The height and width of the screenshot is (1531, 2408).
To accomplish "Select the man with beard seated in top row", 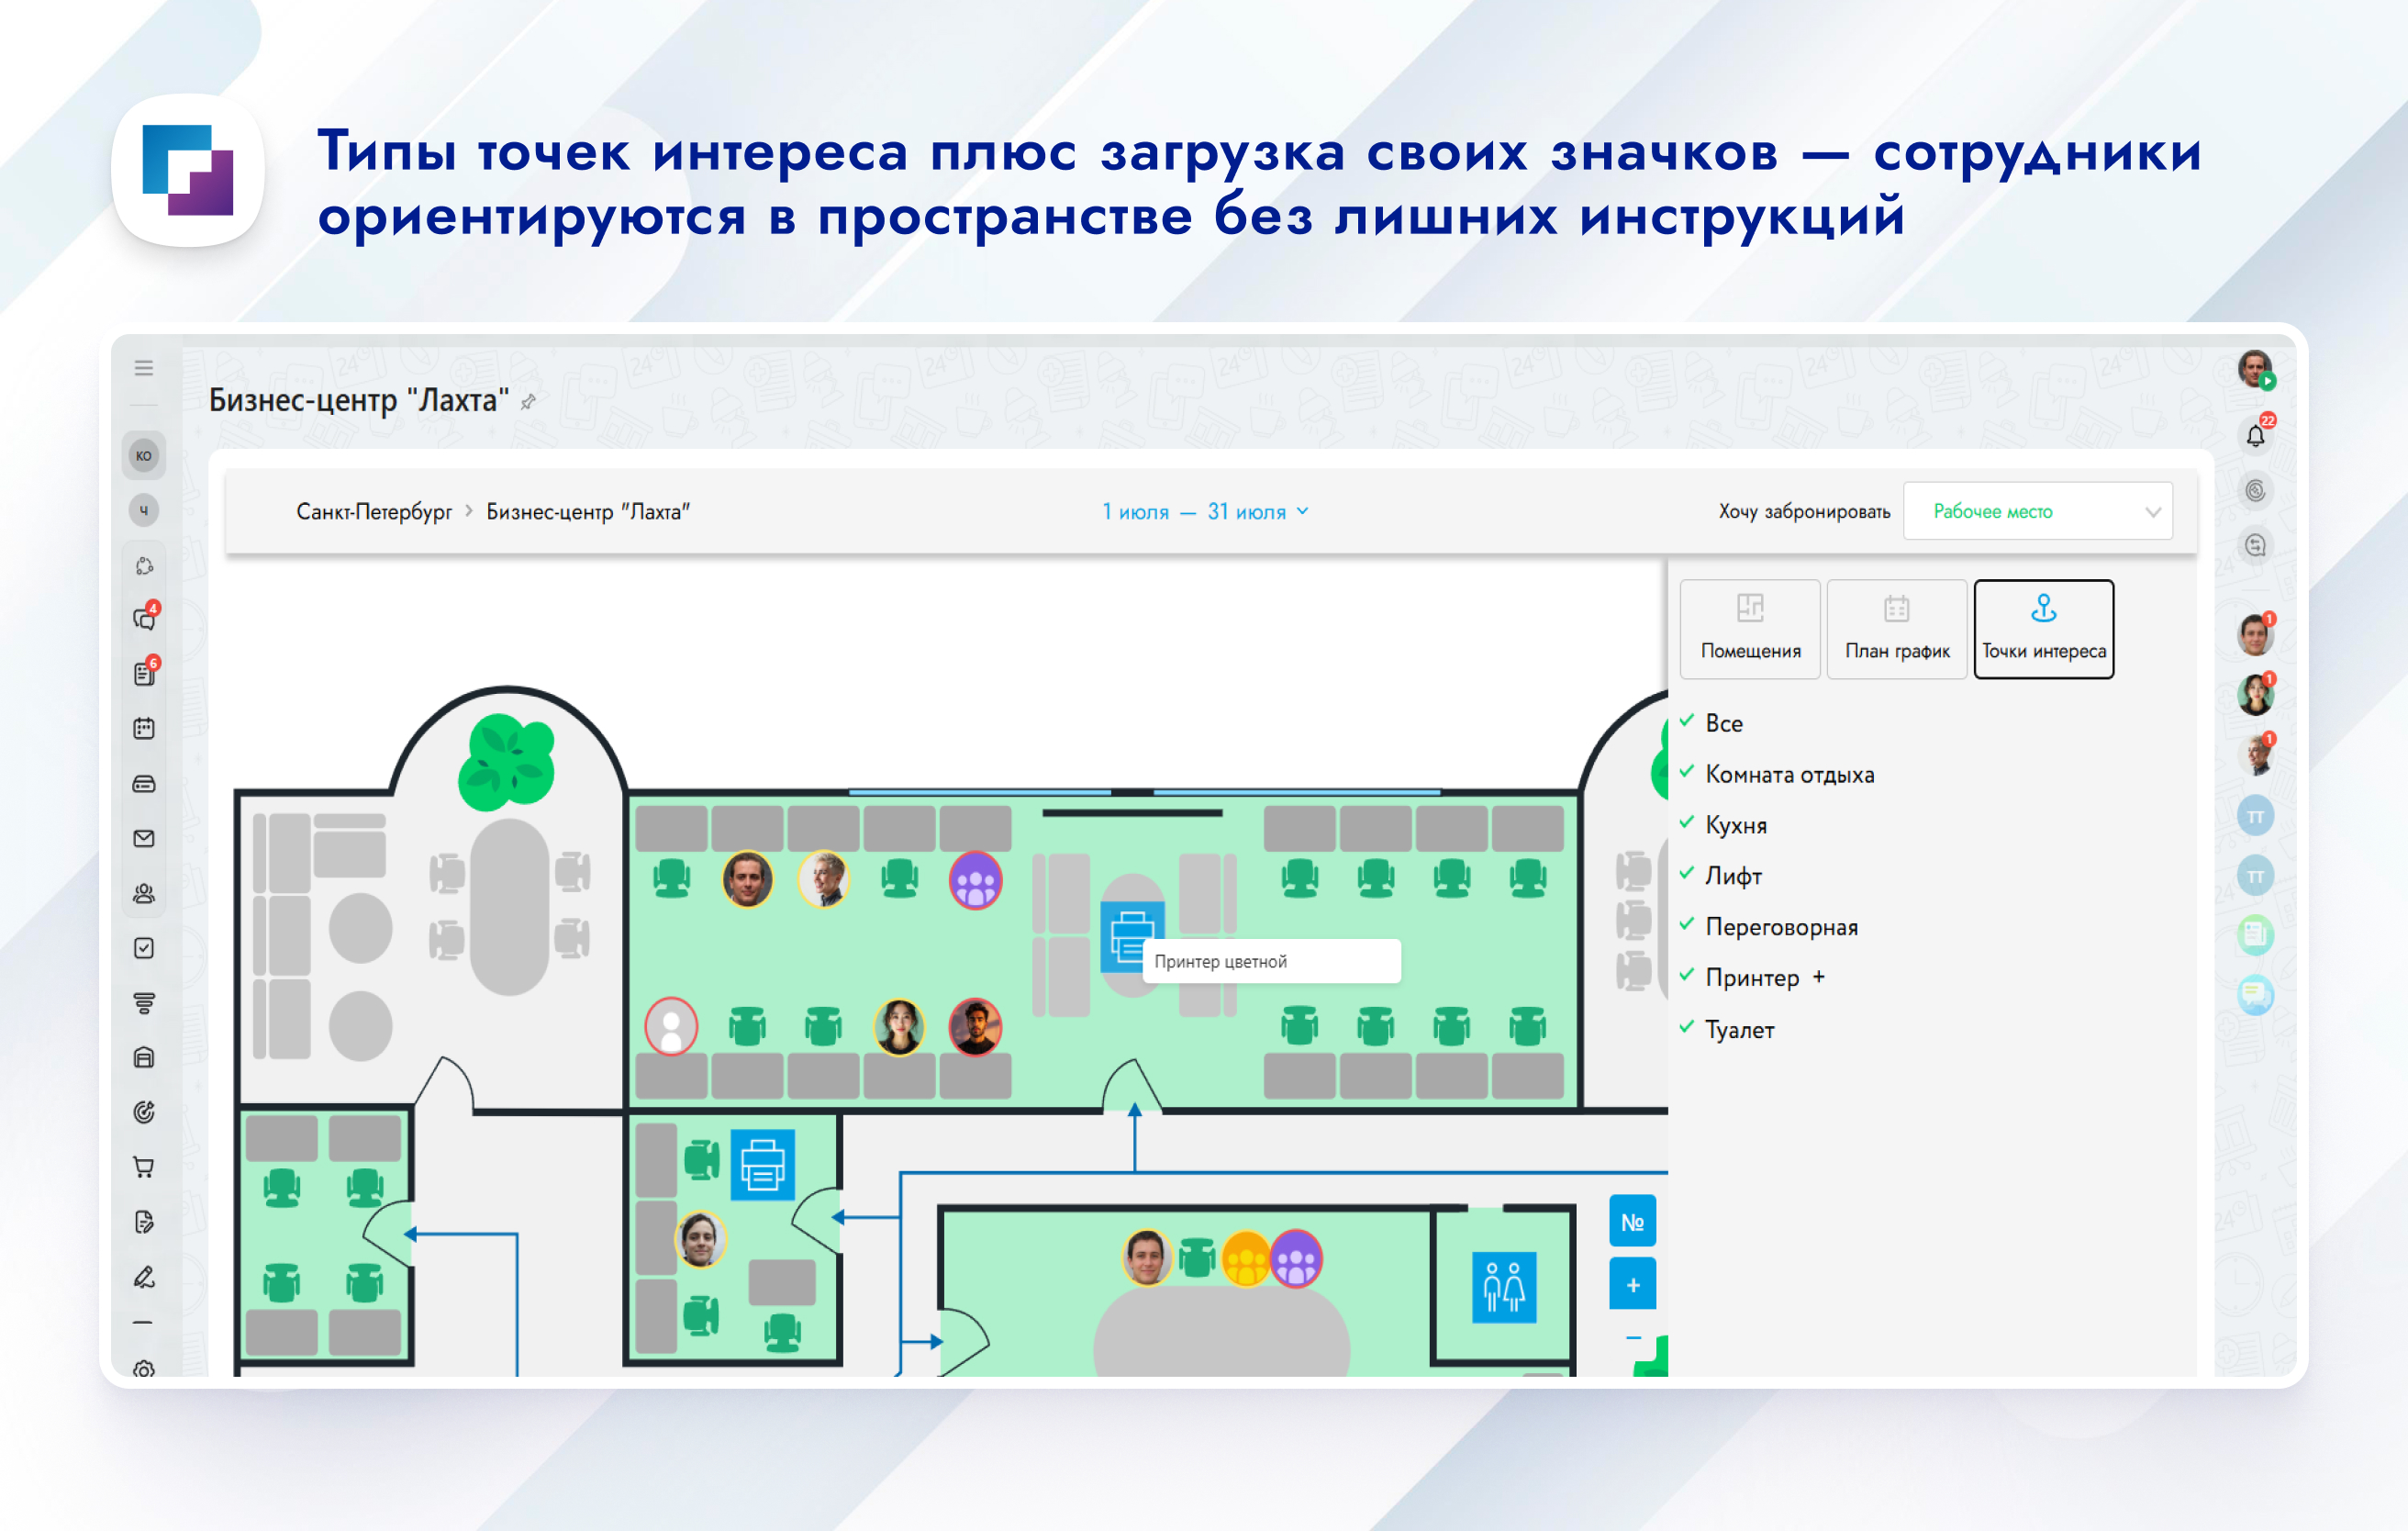I will (x=747, y=880).
